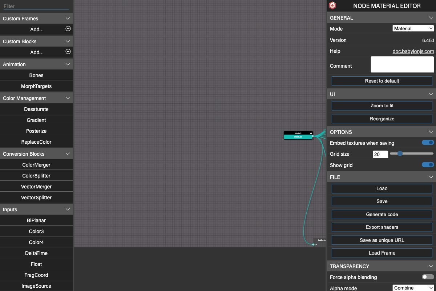Click the plus icon to add a Custom Frame
Screen dimensions: 436x291
[68, 29]
